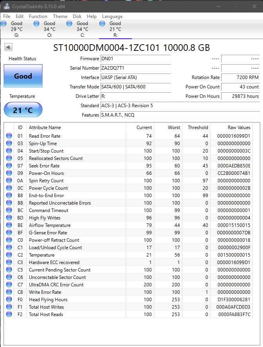Click status orb for Power-off Retract Count

pyautogui.click(x=9, y=240)
